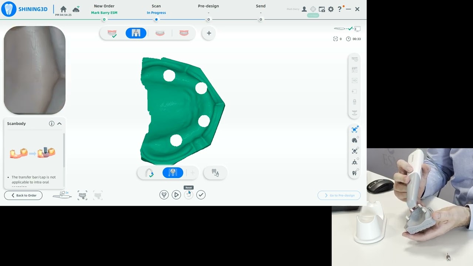
Task: Click the calibration target icon
Action: coord(313,9)
